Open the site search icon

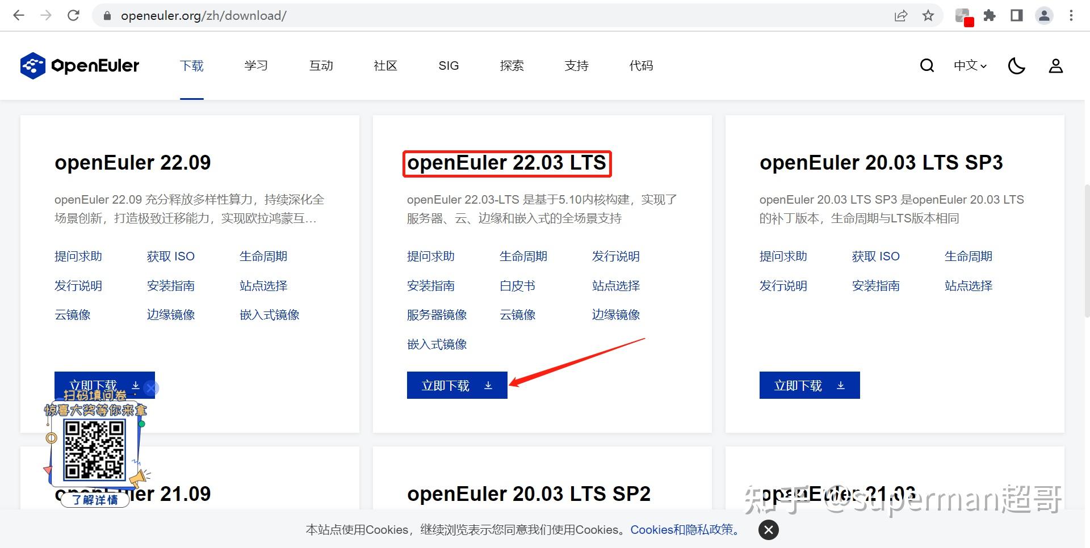click(x=927, y=65)
